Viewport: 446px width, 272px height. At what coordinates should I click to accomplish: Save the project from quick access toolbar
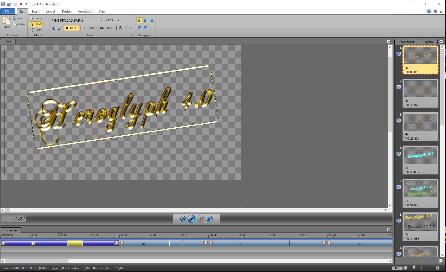click(x=3, y=4)
